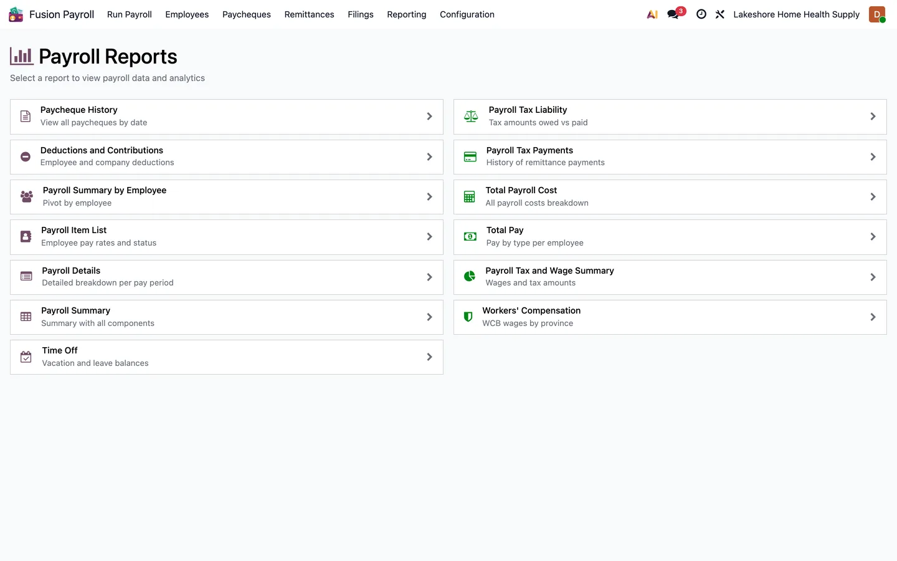Open the Workers' Compensation report title

[x=531, y=310]
